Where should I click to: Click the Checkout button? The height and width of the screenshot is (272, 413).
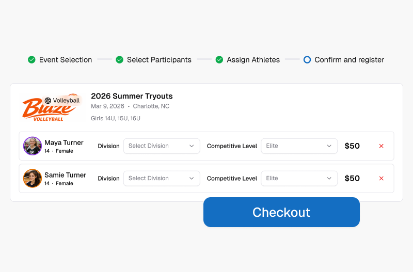(x=281, y=212)
